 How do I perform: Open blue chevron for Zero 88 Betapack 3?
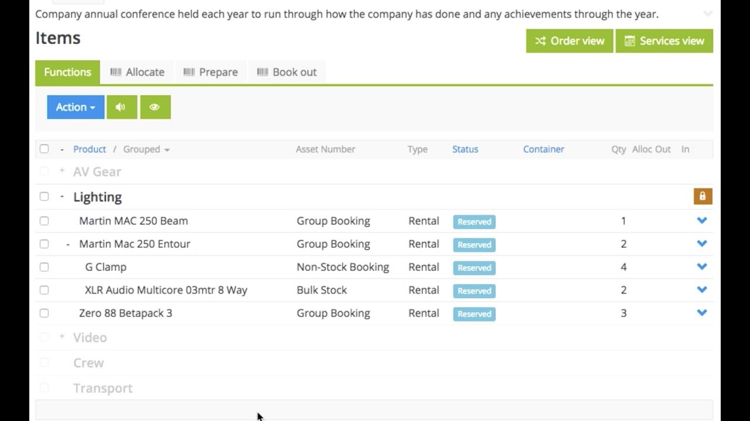702,313
